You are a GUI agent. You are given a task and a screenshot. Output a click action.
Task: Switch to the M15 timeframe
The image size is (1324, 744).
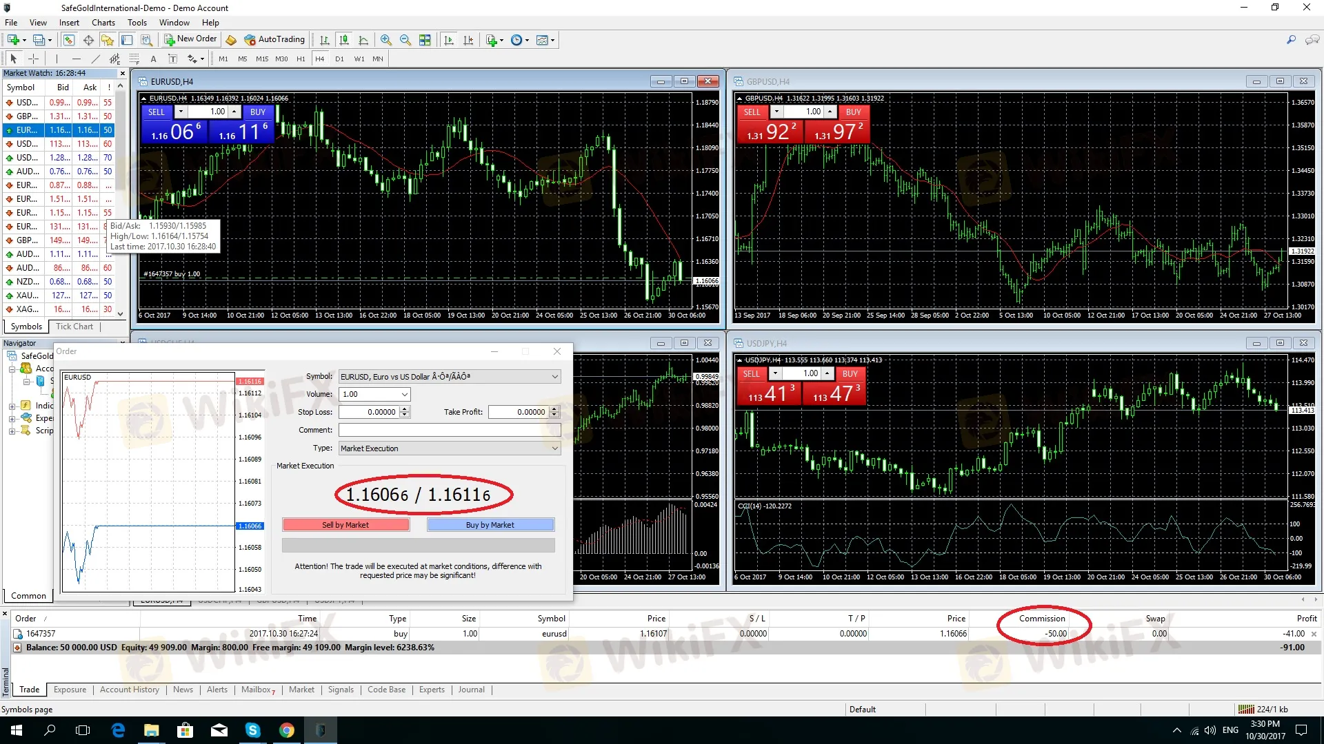(262, 59)
